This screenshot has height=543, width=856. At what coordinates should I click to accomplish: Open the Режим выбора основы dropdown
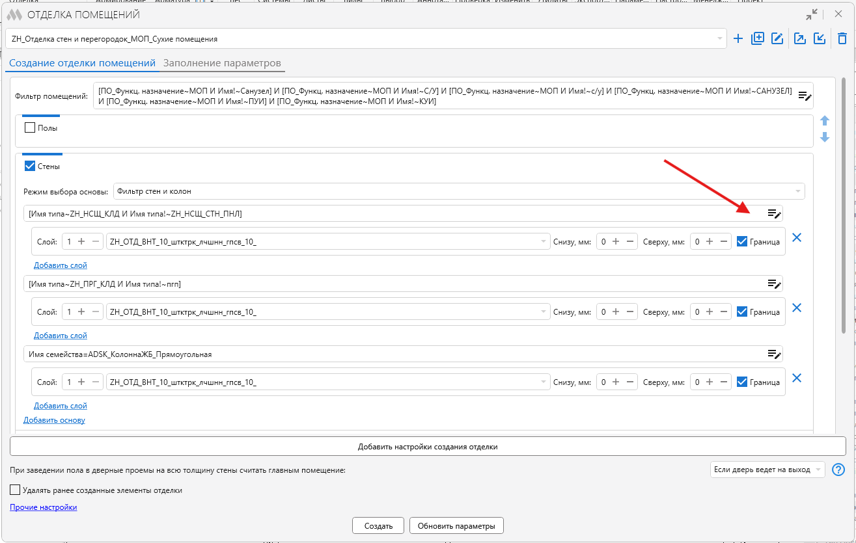(459, 191)
